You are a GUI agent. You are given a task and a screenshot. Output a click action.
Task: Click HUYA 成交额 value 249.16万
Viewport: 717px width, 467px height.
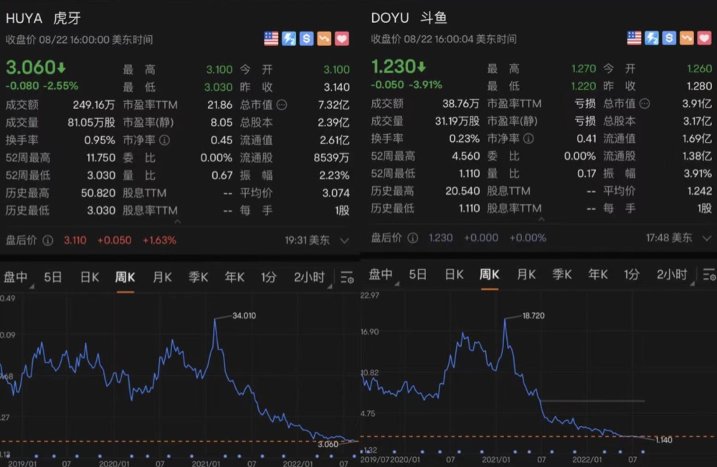(94, 105)
